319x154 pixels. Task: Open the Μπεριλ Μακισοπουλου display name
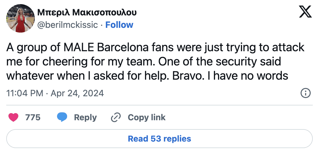pyautogui.click(x=87, y=12)
